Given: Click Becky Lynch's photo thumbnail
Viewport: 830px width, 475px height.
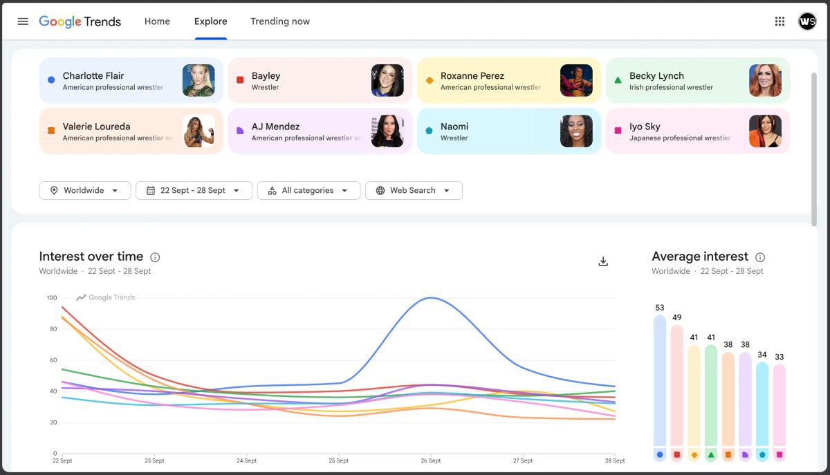Looking at the screenshot, I should coord(765,80).
